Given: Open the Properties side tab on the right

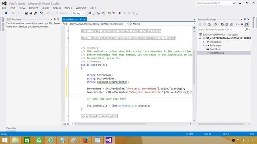Looking at the screenshot, I should [254, 22].
